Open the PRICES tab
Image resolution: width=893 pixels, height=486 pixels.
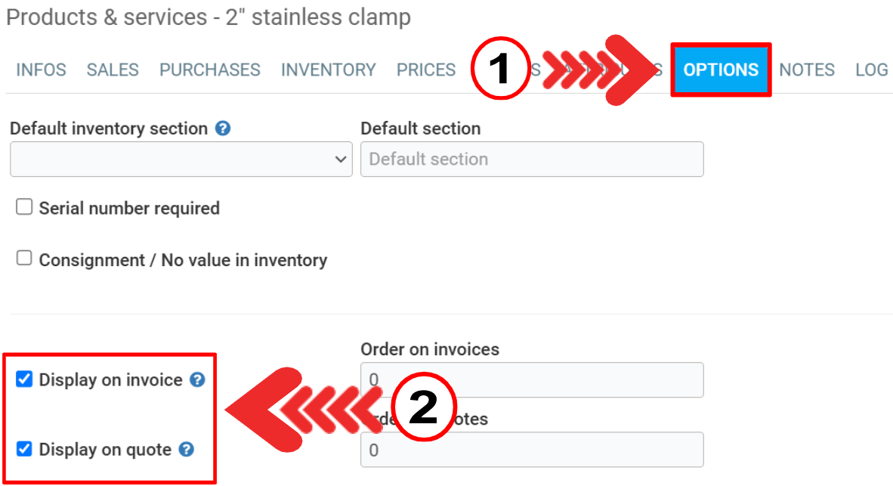point(426,70)
